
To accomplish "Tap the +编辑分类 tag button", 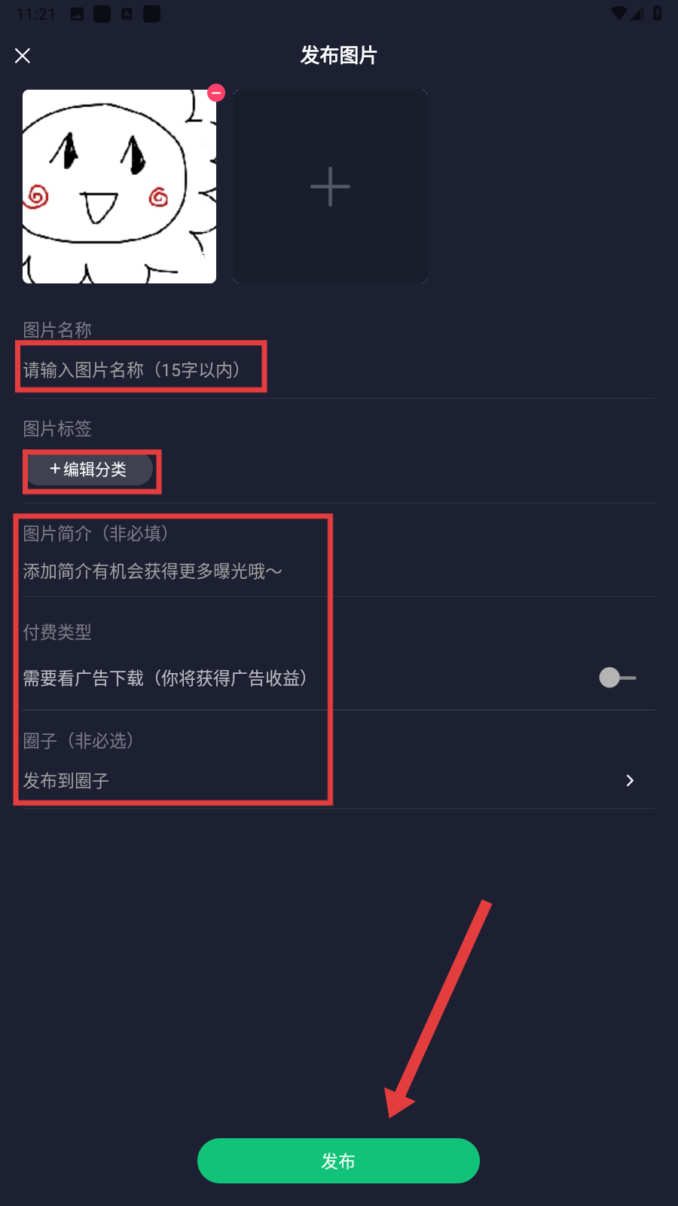I will click(90, 470).
